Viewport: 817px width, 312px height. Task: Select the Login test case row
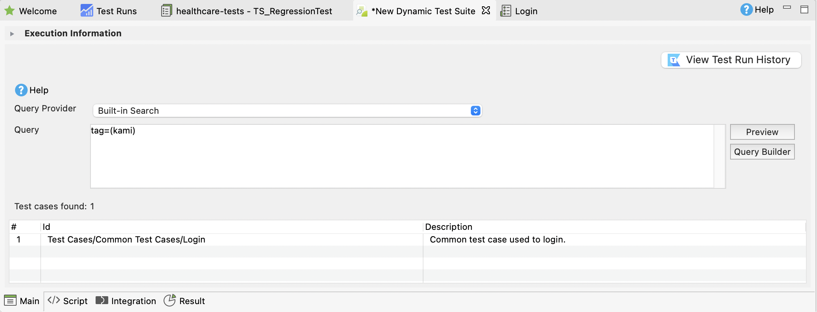[x=126, y=240]
